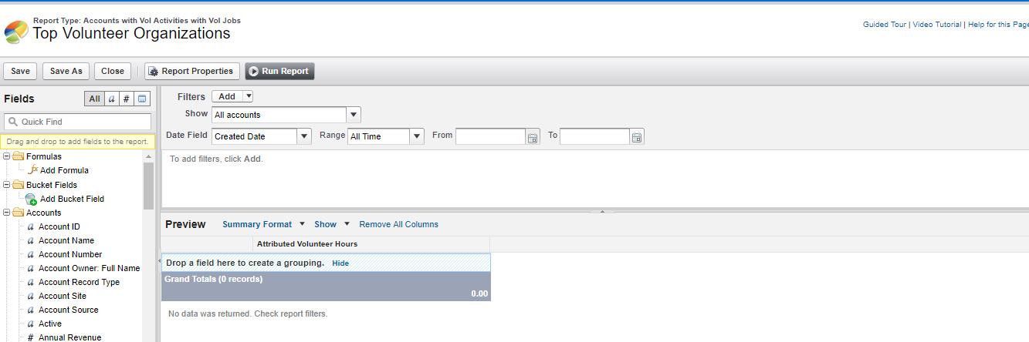
Task: Run the report with Run Report button
Action: 280,71
